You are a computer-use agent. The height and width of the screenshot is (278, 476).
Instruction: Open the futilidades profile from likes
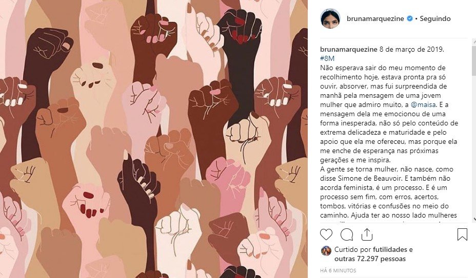click(390, 249)
